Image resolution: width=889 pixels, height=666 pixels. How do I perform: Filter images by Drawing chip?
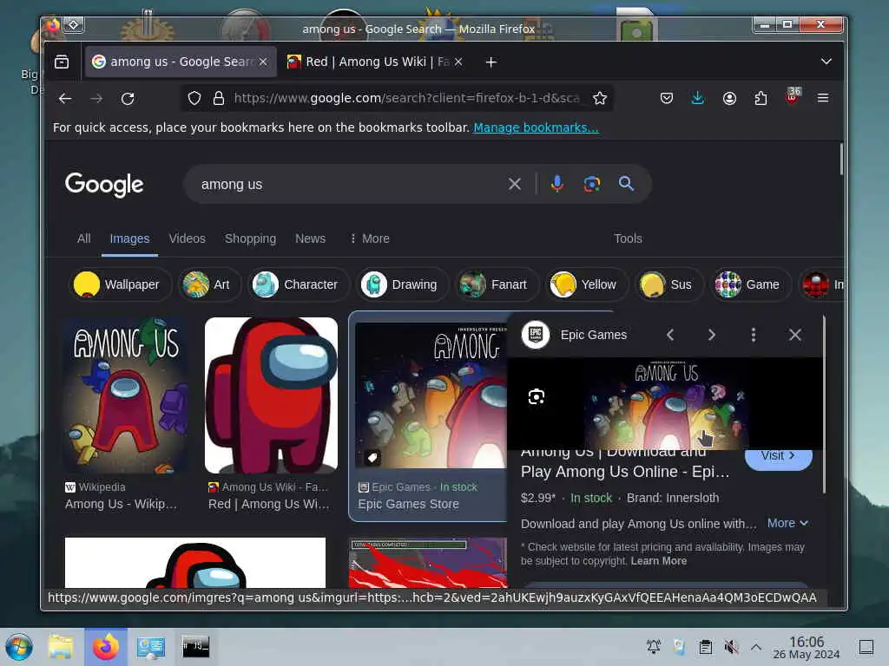coord(402,284)
